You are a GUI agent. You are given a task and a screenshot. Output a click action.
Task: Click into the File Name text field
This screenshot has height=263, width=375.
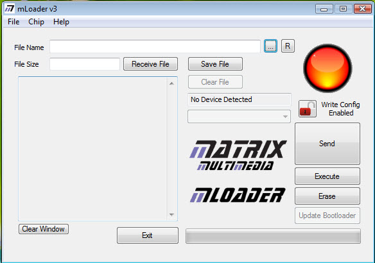click(x=155, y=46)
